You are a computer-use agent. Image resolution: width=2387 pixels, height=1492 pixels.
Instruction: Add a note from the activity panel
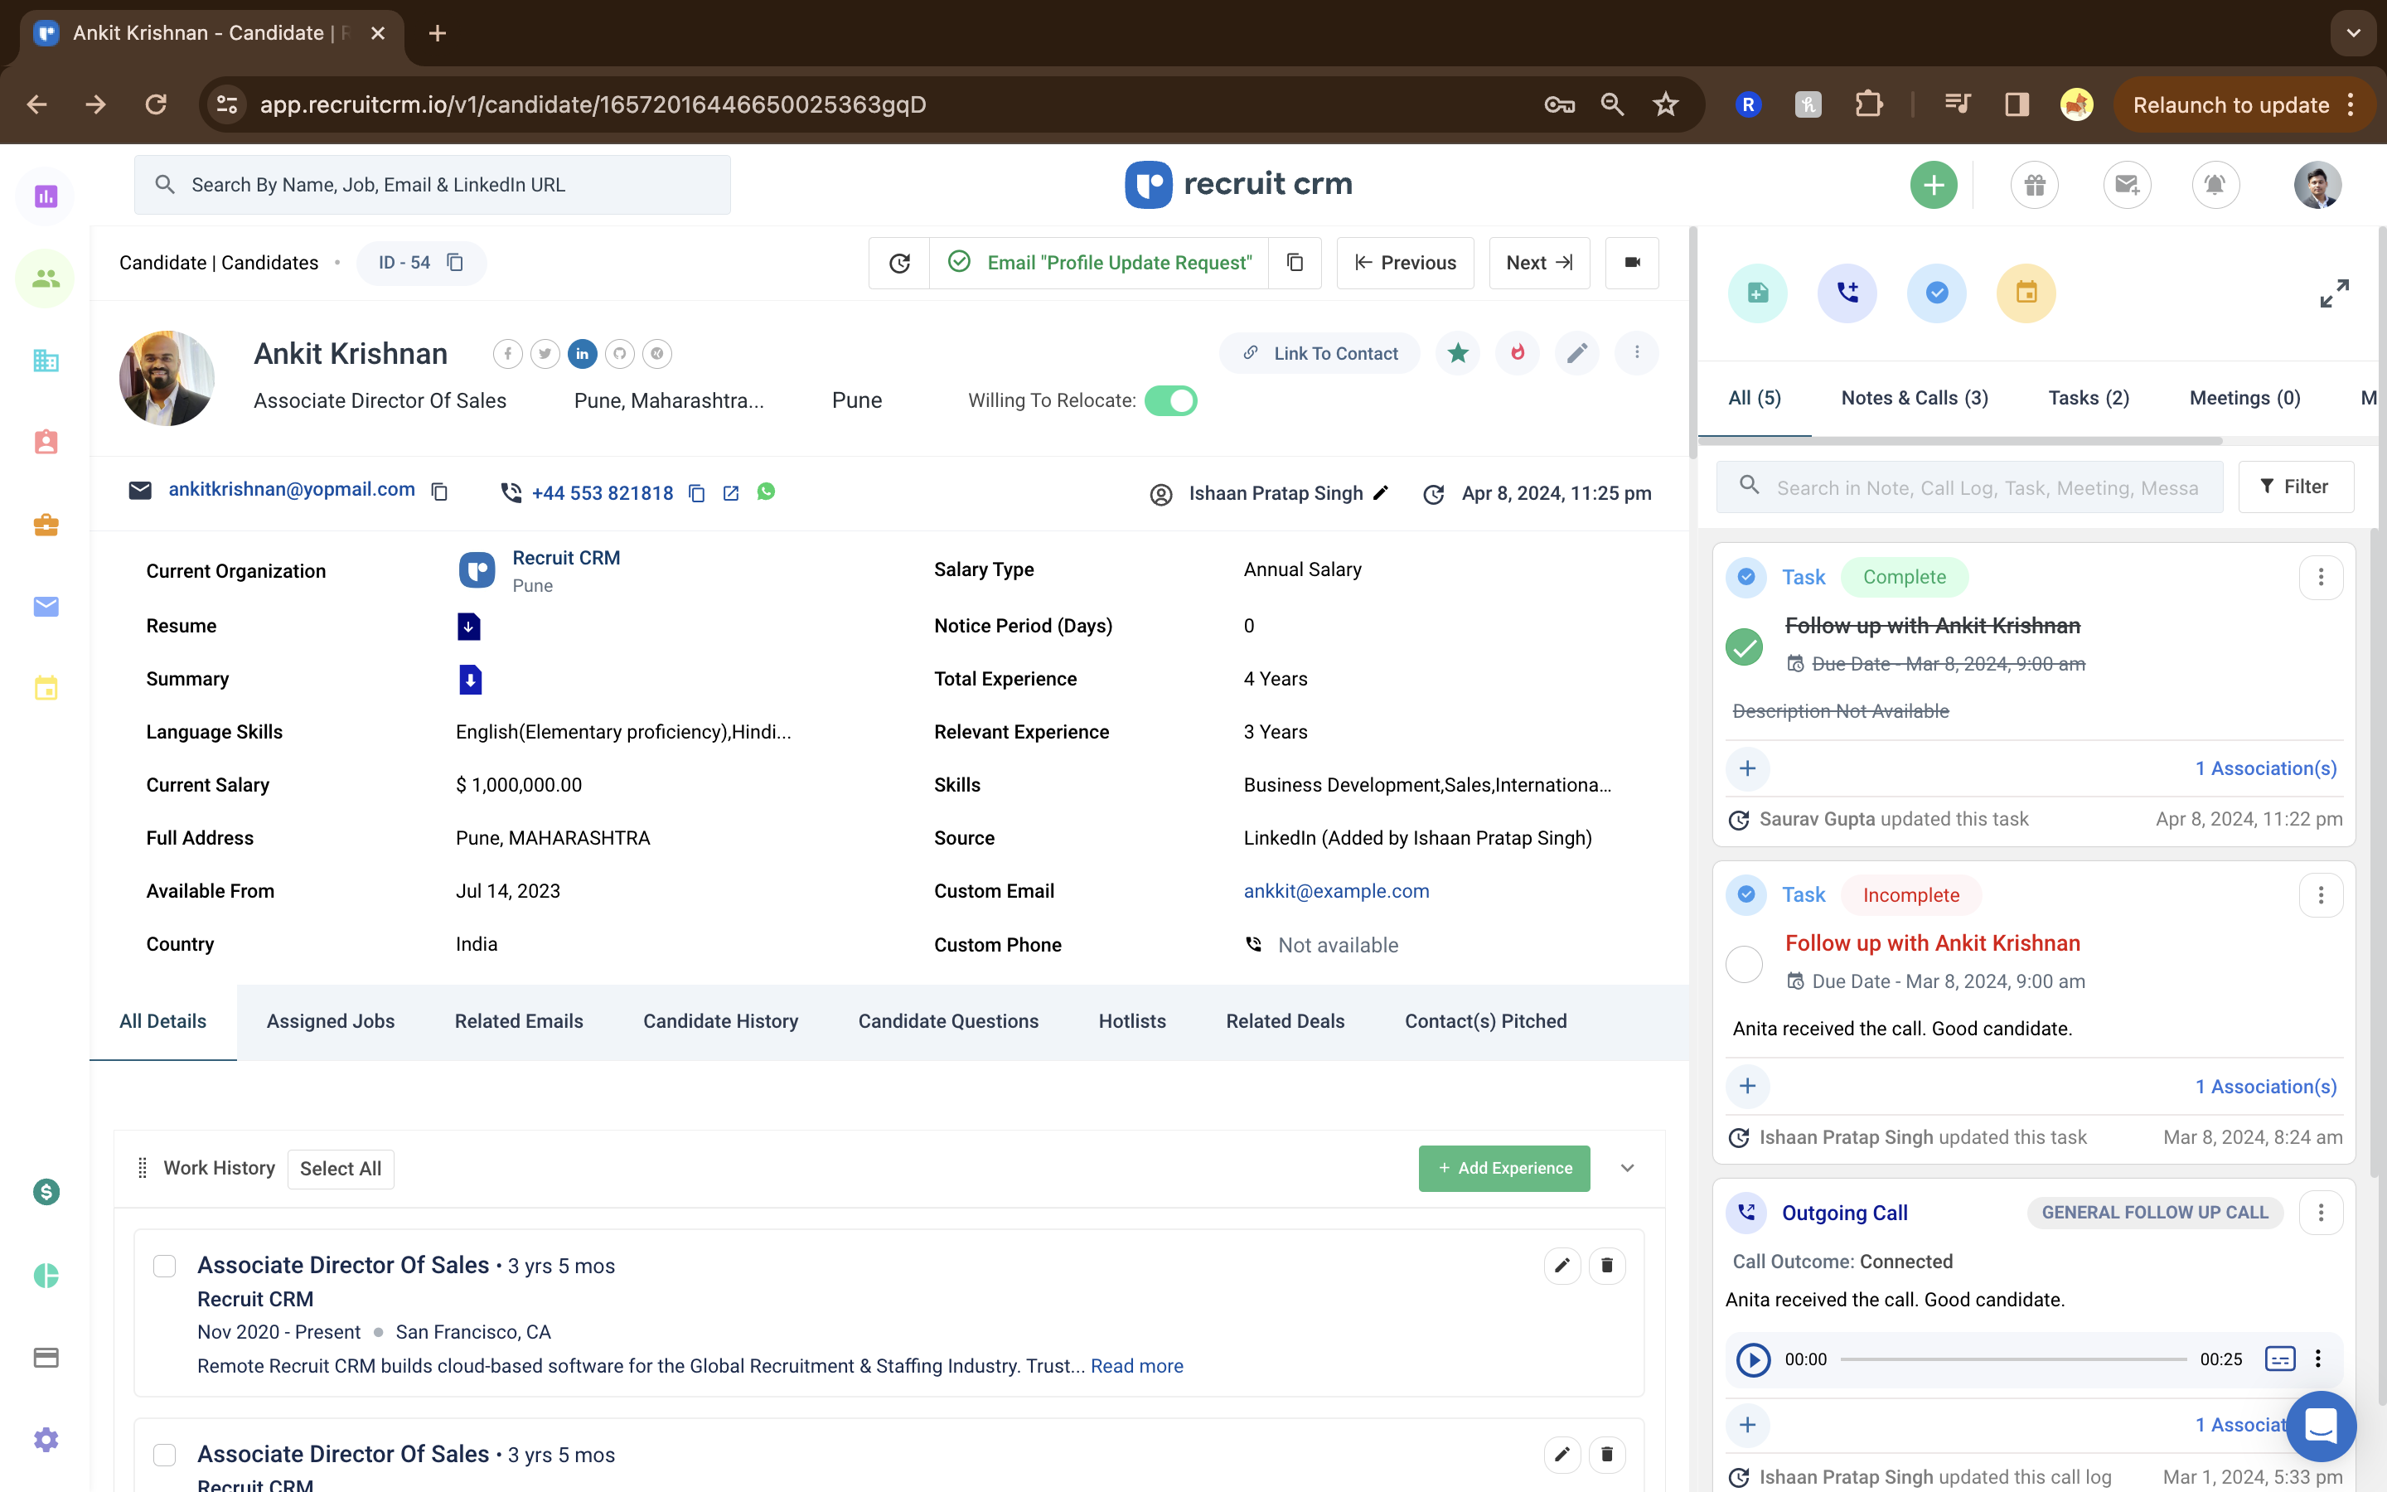click(x=1759, y=292)
